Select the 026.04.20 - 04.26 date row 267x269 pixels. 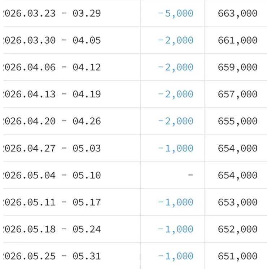pyautogui.click(x=52, y=121)
